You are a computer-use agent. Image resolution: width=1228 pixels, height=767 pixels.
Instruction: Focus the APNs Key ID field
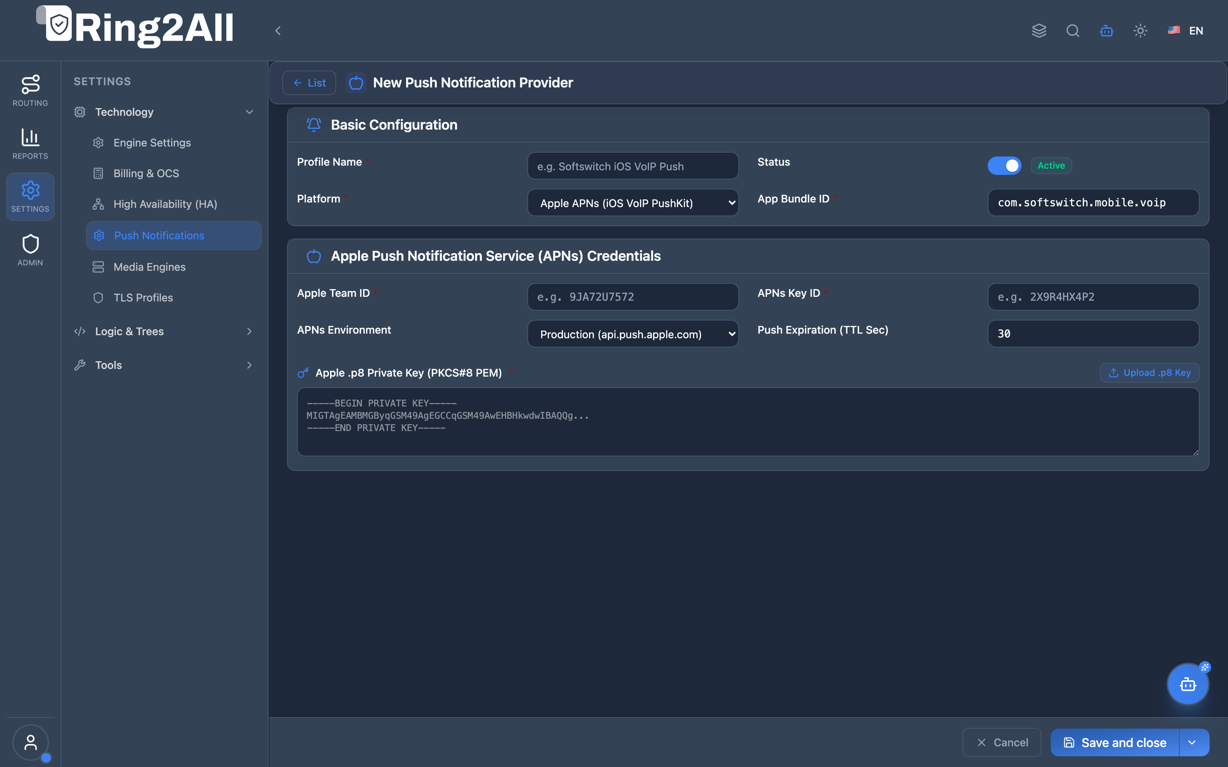(1093, 297)
